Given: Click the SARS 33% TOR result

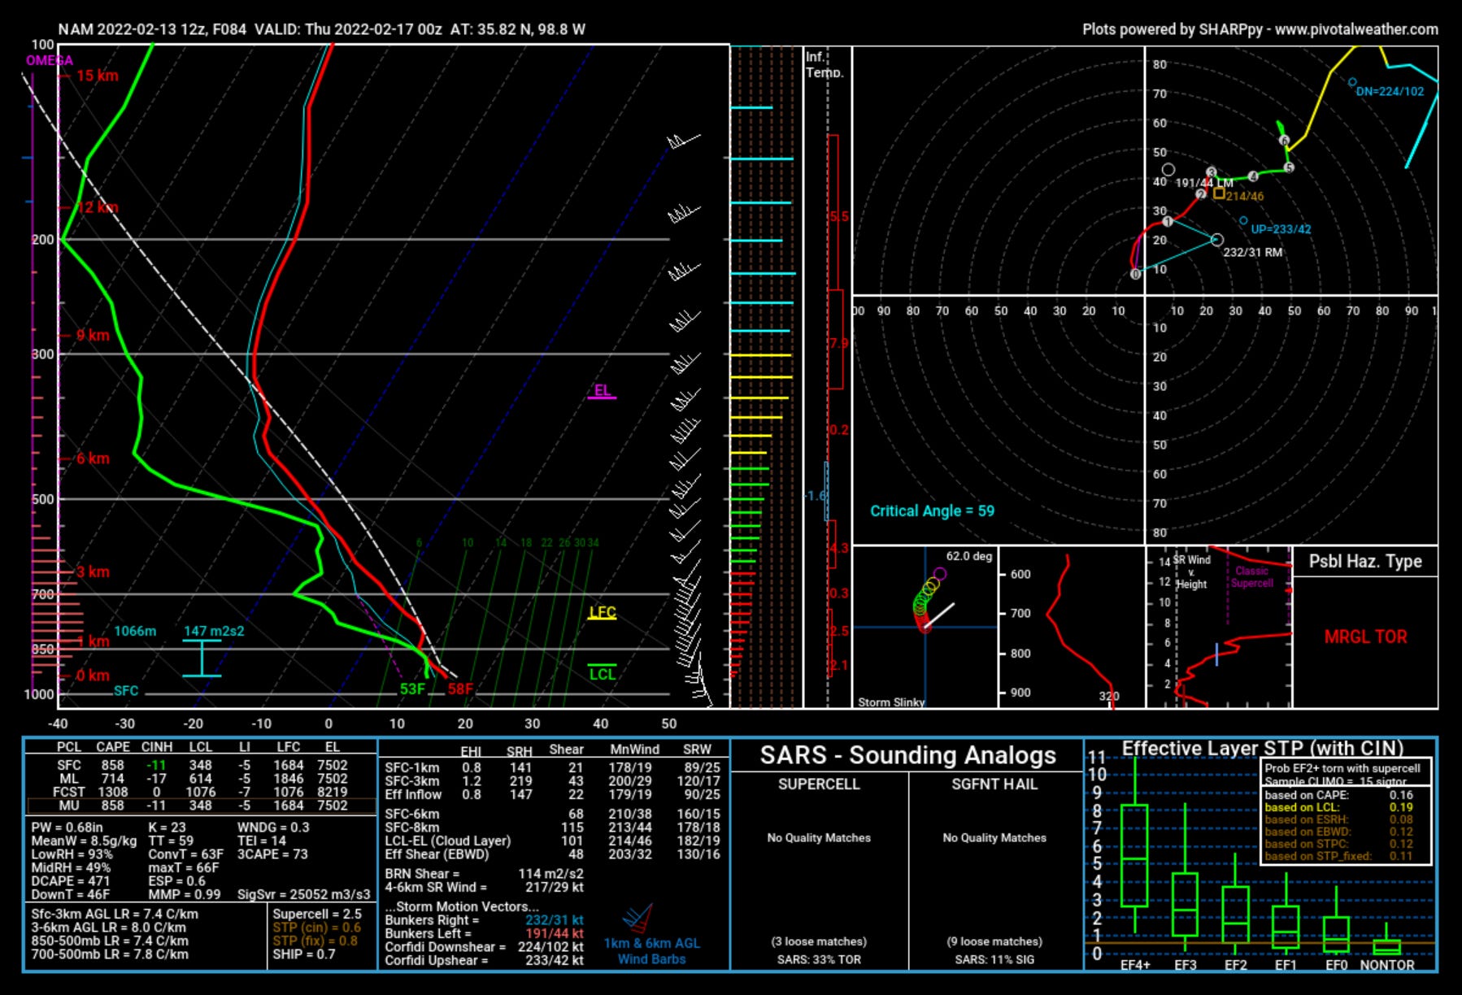Looking at the screenshot, I should click(x=820, y=958).
